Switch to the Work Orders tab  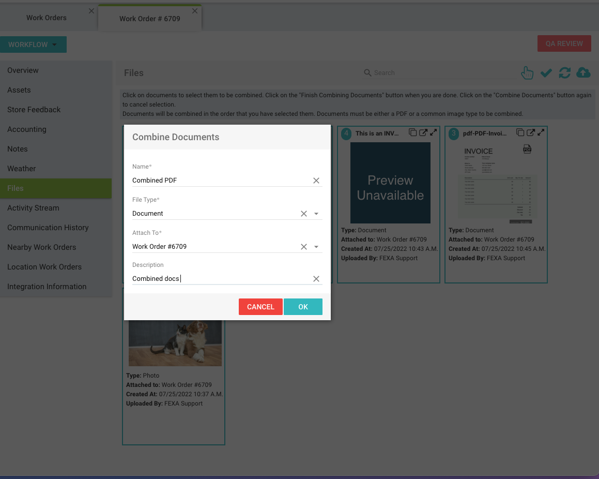click(x=47, y=18)
